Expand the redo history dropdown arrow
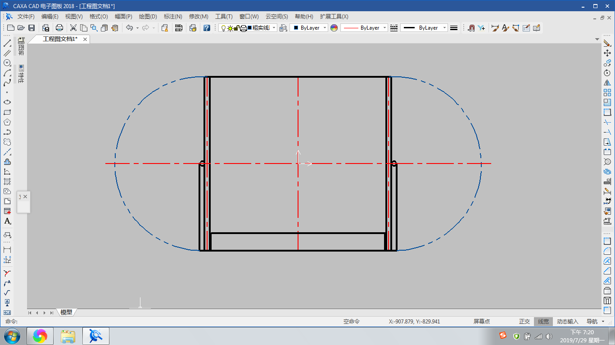 (154, 28)
